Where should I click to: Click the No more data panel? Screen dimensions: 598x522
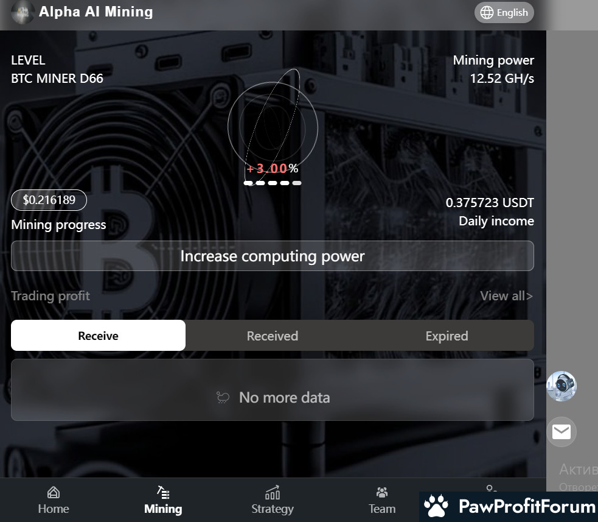[x=273, y=390]
